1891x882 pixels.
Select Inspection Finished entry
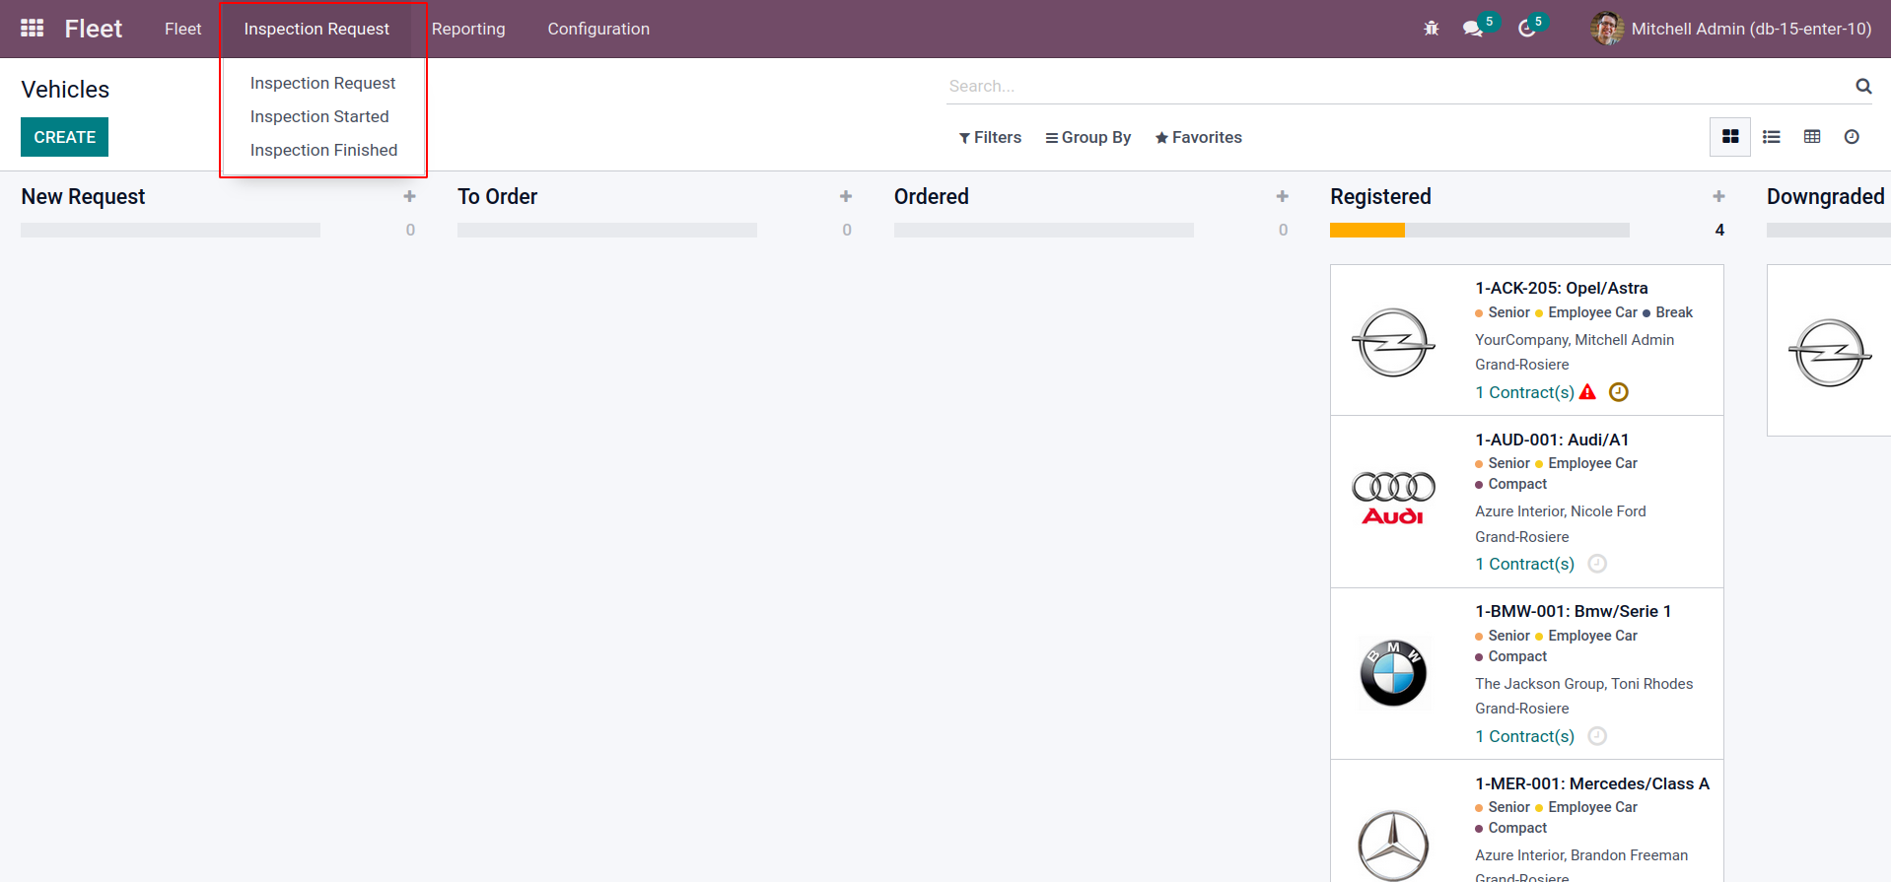(x=323, y=150)
